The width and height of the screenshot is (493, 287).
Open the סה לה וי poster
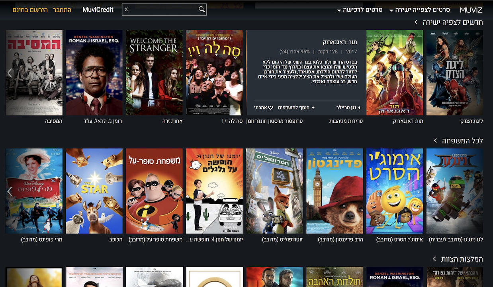click(x=214, y=73)
